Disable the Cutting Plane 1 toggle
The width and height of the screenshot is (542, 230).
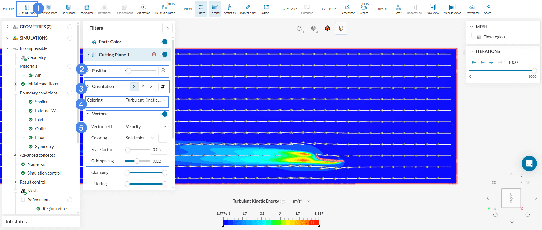164,55
